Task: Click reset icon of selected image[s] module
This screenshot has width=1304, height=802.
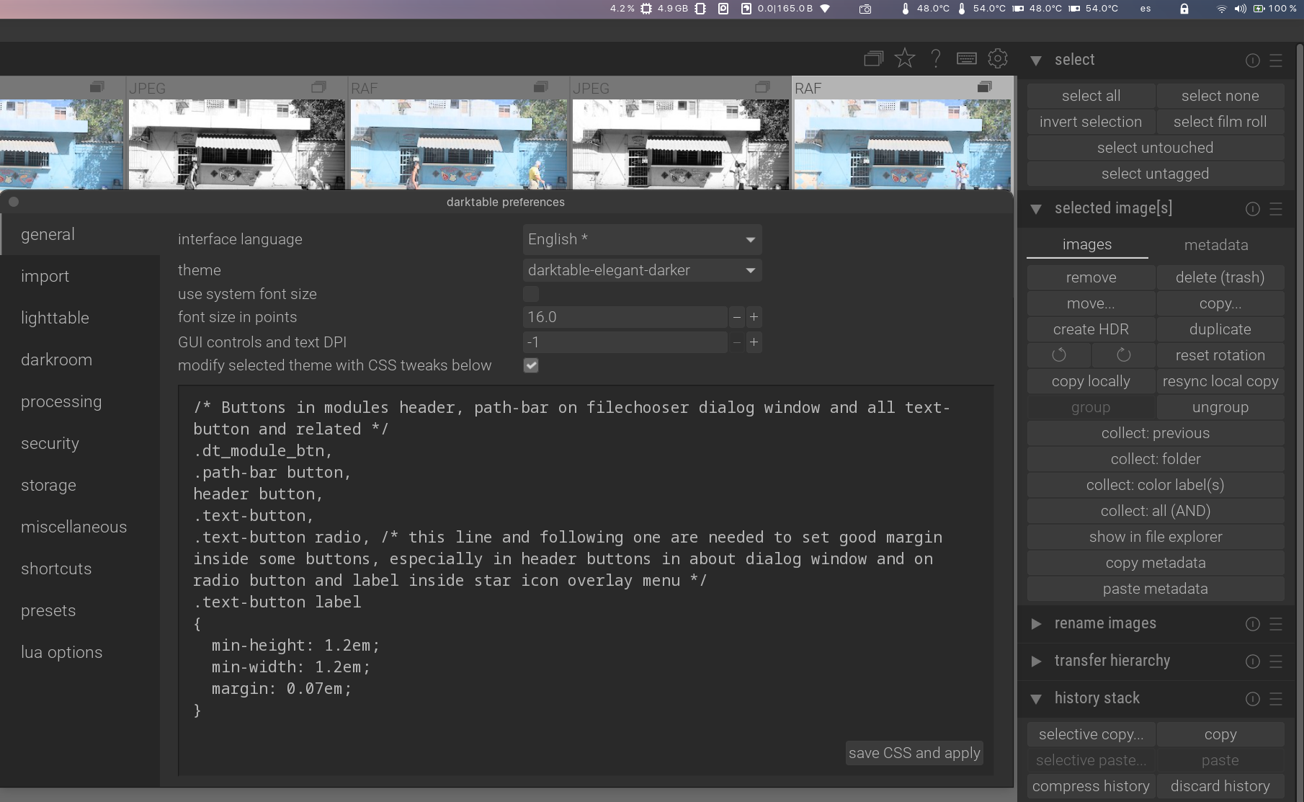Action: tap(1253, 209)
